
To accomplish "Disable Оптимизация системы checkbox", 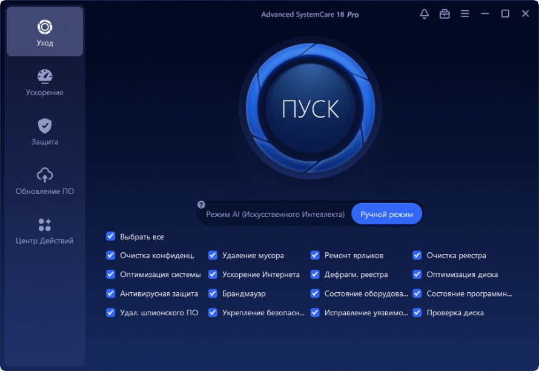I will tap(110, 274).
